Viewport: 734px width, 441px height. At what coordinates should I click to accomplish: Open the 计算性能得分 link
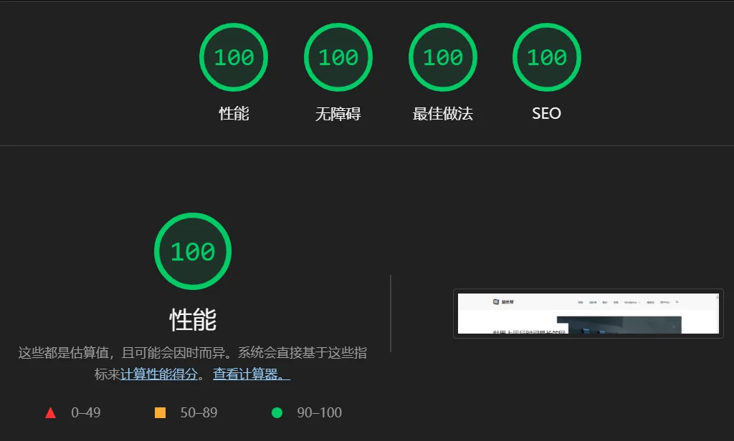click(x=158, y=374)
